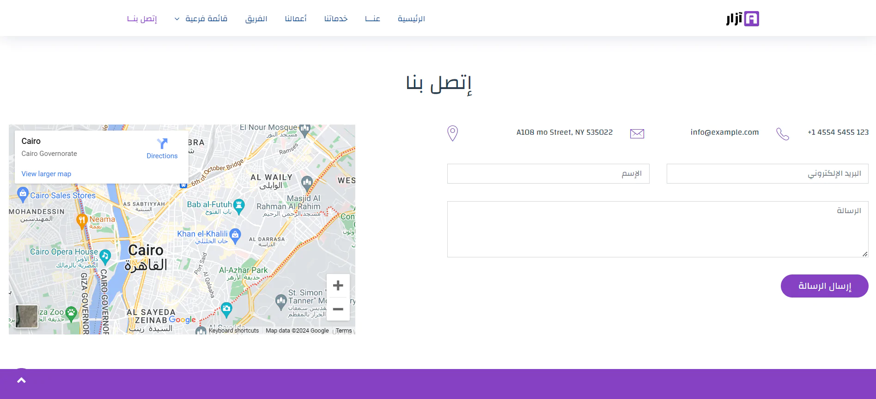Open the الرئيسية home menu item
The image size is (876, 399).
[x=411, y=19]
